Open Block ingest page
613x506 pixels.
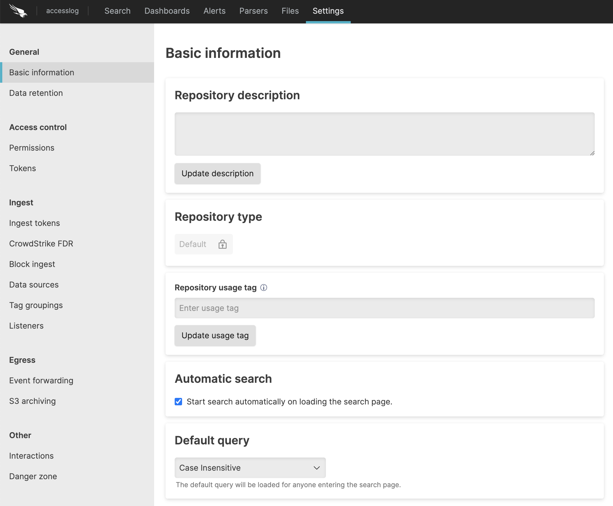coord(77,264)
